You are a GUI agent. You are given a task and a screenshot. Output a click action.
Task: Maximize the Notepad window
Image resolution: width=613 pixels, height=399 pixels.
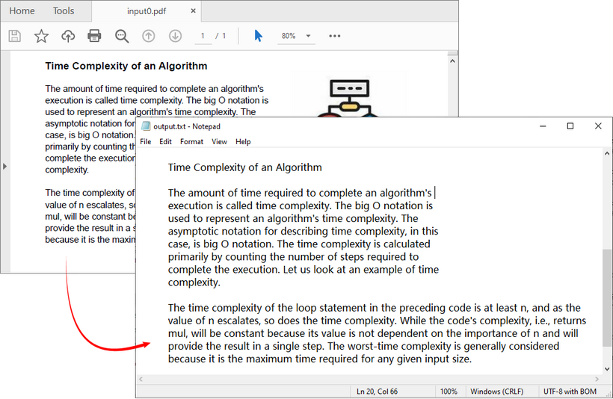(570, 126)
